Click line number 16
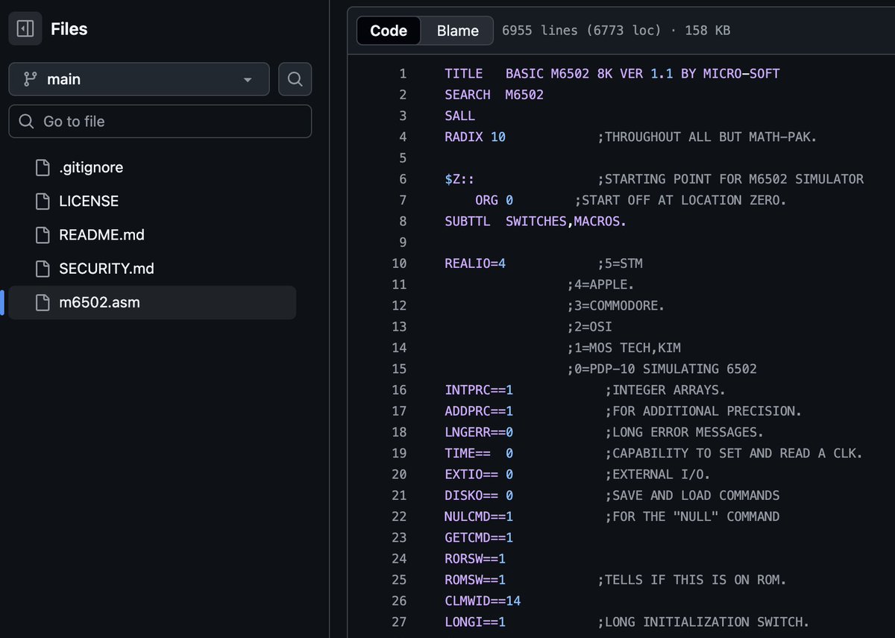 tap(399, 390)
